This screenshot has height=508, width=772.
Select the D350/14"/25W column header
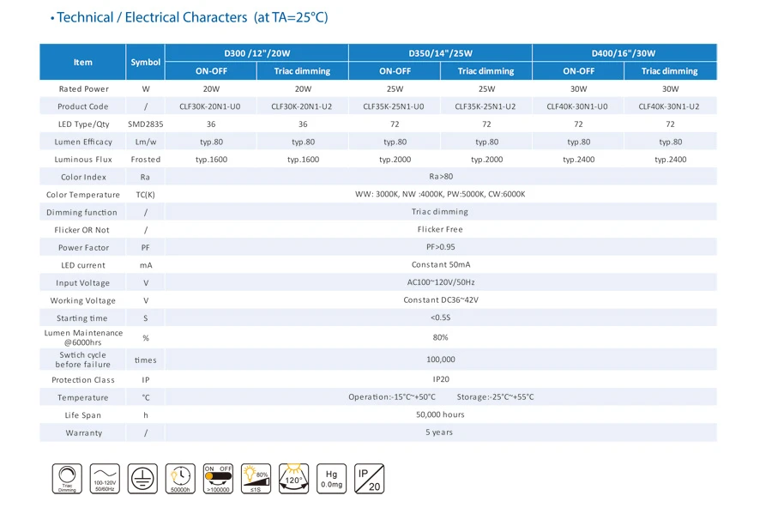click(x=441, y=52)
